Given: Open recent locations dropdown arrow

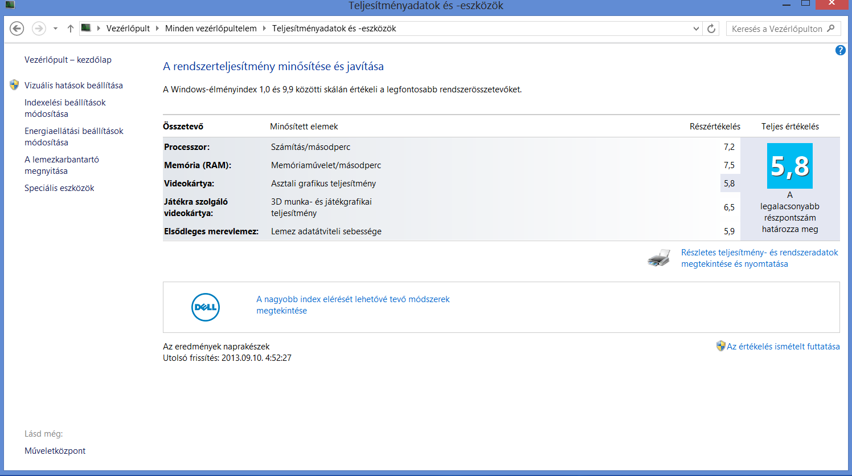Looking at the screenshot, I should [x=55, y=29].
